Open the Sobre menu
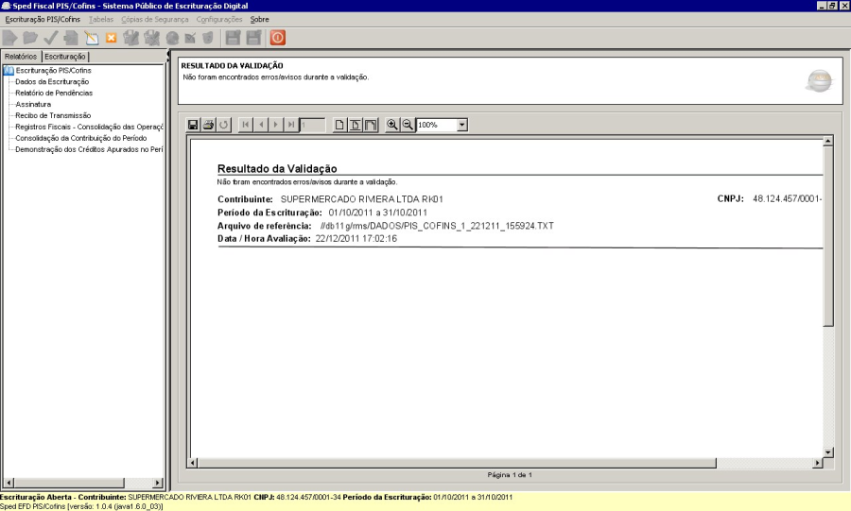851x511 pixels. [259, 20]
